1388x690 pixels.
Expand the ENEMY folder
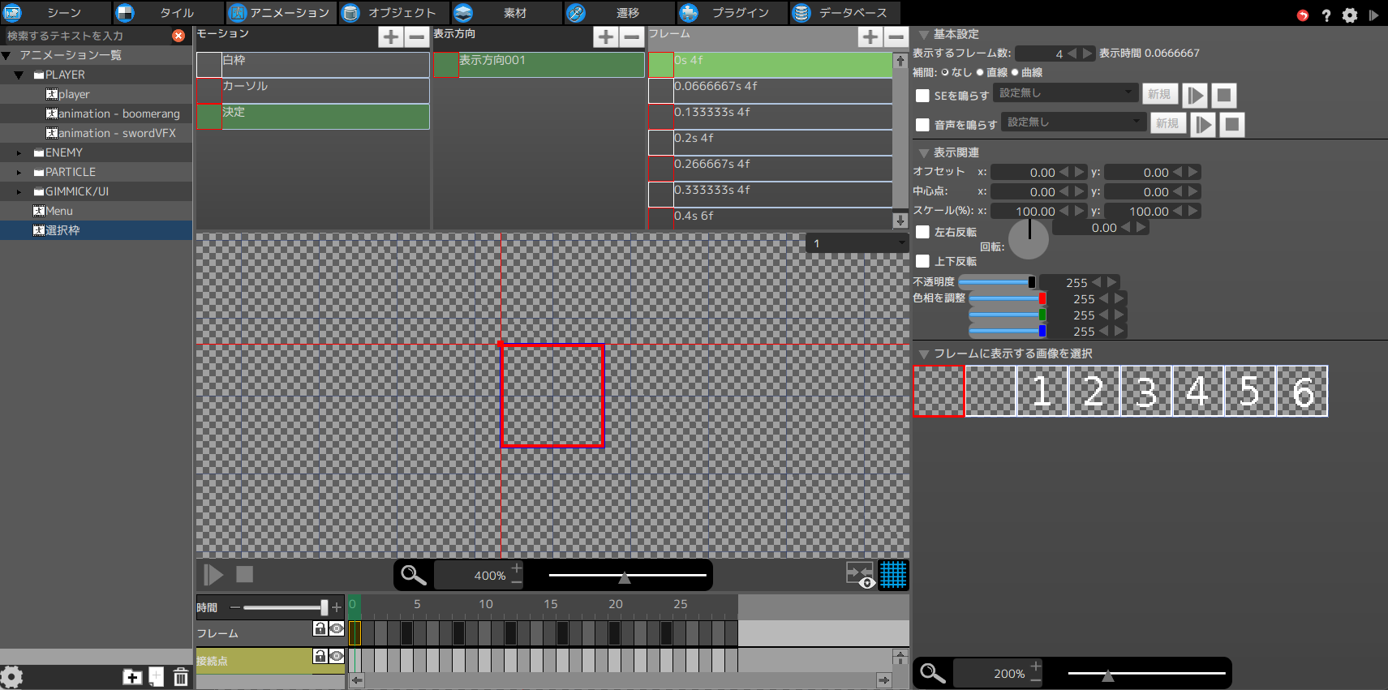click(19, 152)
